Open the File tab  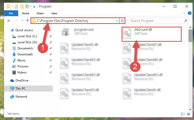pyautogui.click(x=11, y=13)
